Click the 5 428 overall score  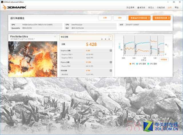point(91,44)
